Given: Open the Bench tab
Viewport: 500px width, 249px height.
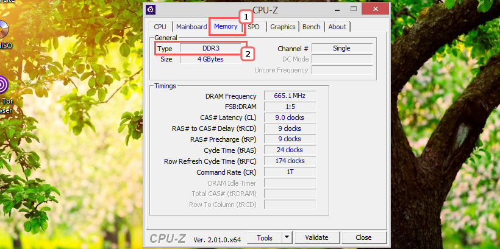Looking at the screenshot, I should pyautogui.click(x=312, y=27).
